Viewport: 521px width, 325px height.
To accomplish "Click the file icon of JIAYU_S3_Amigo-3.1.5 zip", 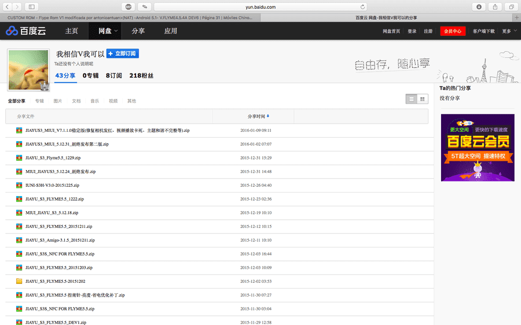I will 19,240.
